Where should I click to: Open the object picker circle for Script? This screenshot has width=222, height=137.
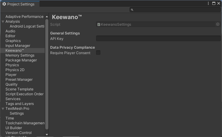(x=218, y=24)
